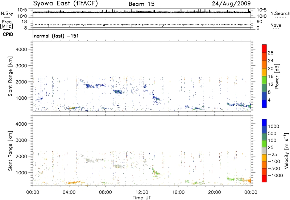290x200 pixels.
Task: Click the -25 label on velocity colorbar
Action: (273, 154)
